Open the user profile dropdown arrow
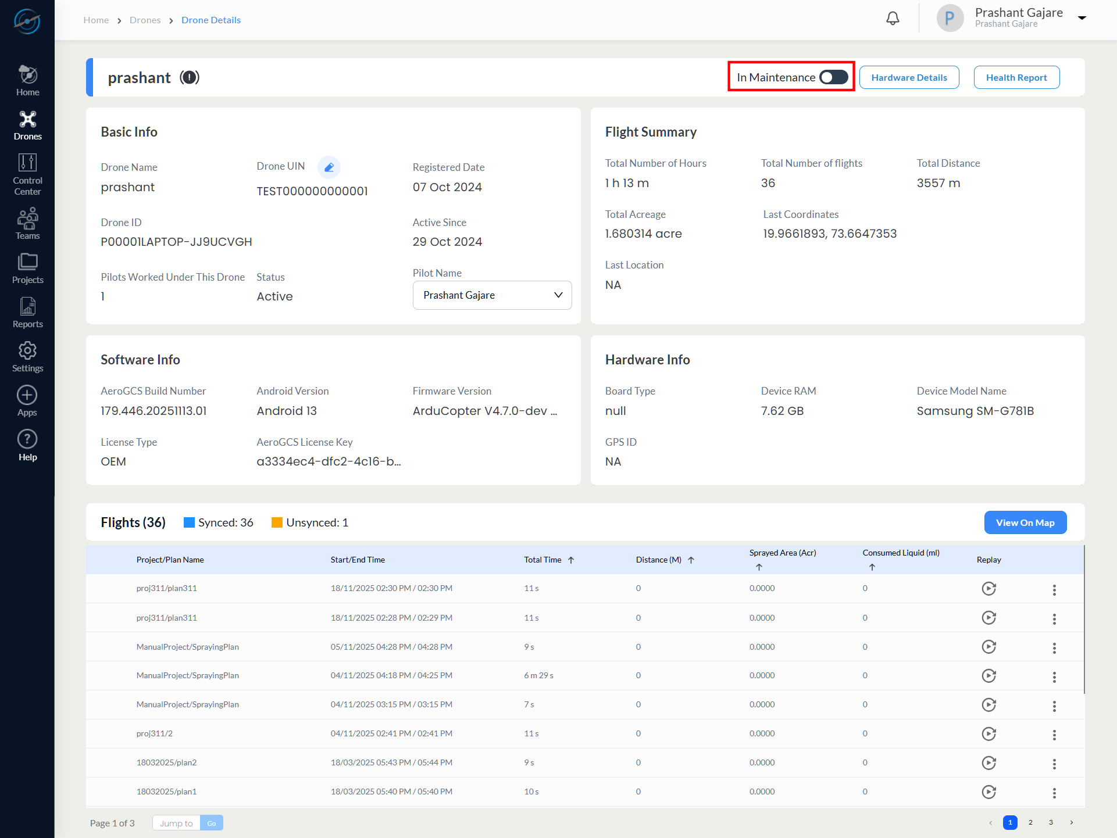The image size is (1117, 838). point(1082,18)
